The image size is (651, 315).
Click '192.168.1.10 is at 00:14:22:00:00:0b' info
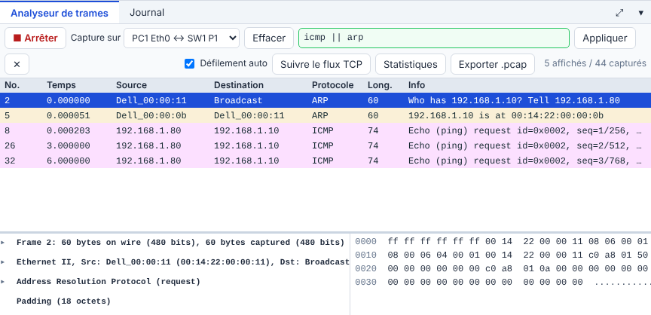tap(506, 115)
